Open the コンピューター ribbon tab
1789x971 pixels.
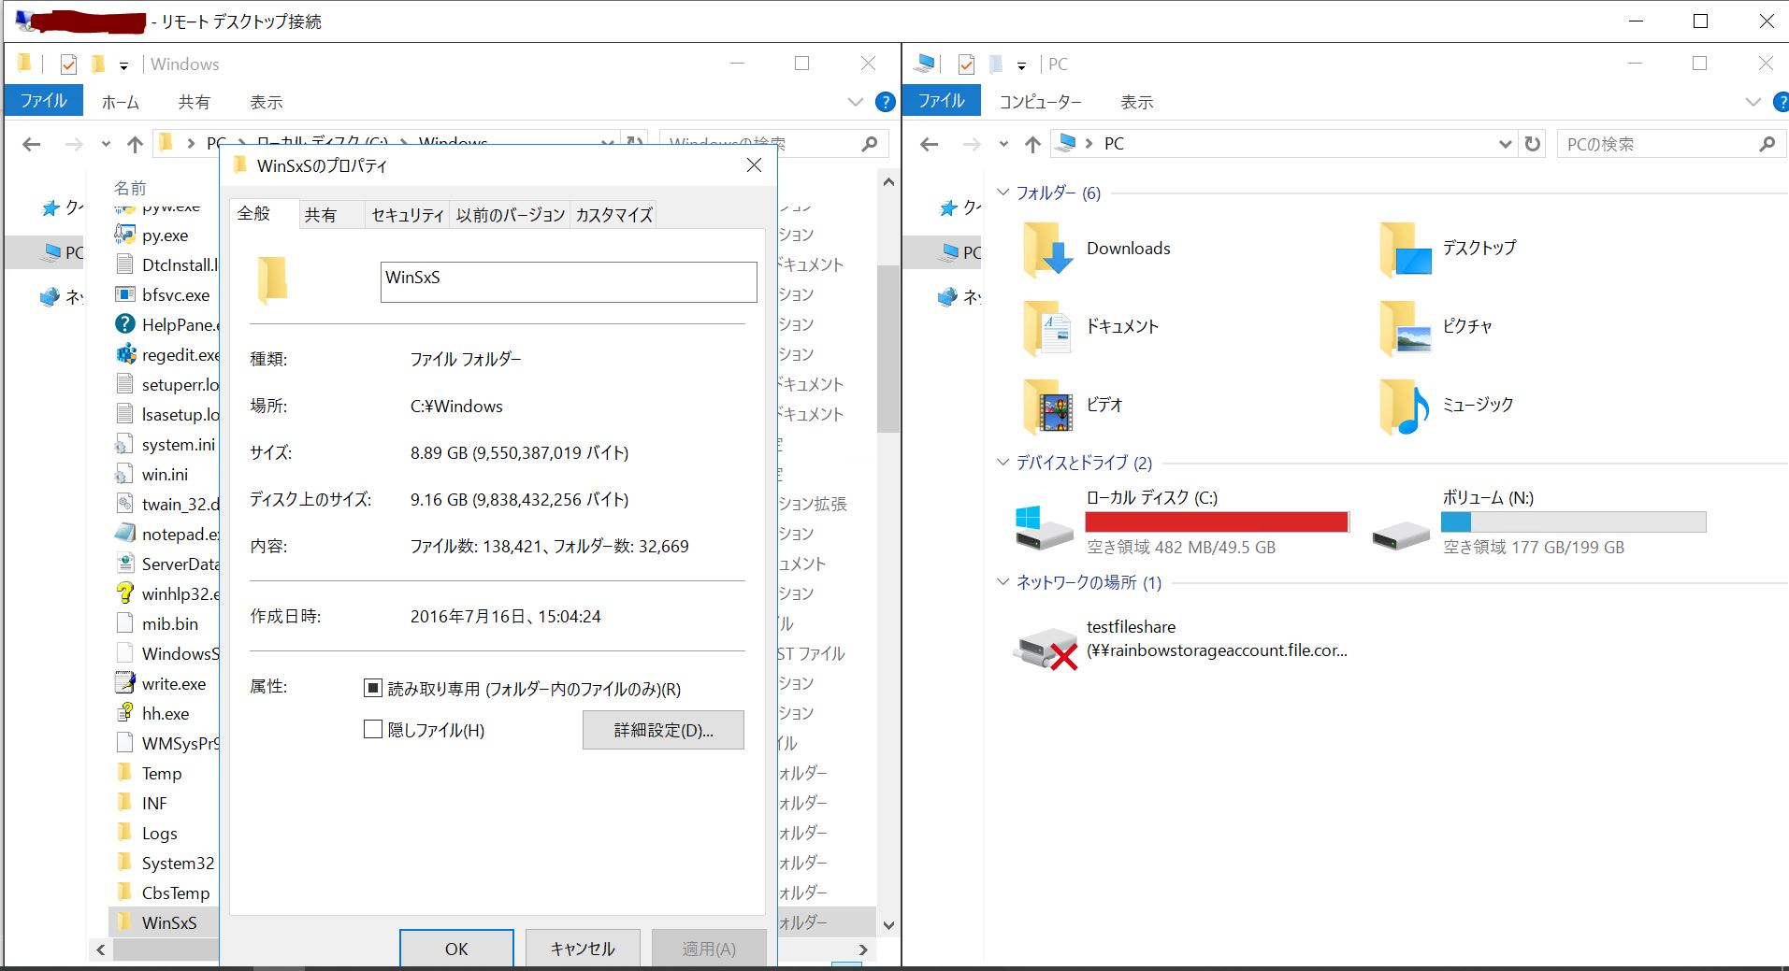pos(1040,102)
